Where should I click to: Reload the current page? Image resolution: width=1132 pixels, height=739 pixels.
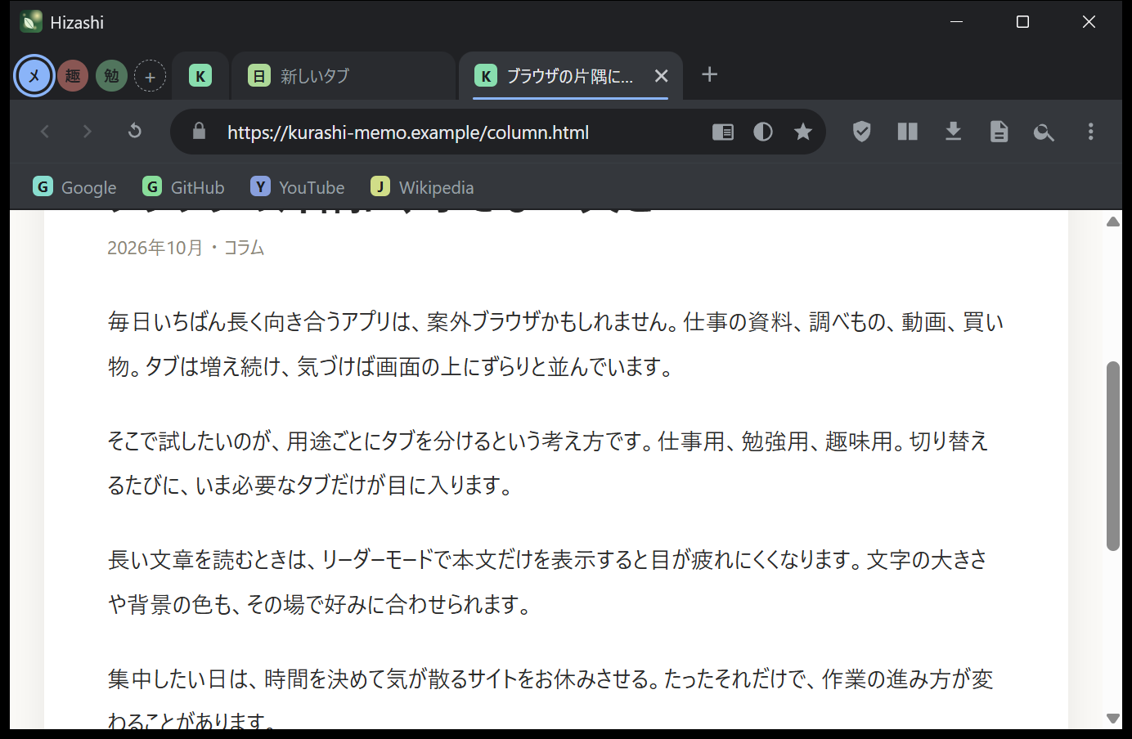tap(135, 132)
